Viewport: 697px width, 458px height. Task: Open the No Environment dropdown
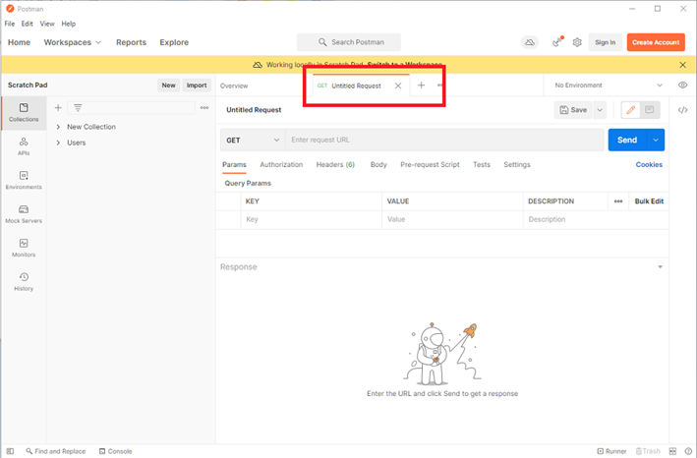(609, 86)
